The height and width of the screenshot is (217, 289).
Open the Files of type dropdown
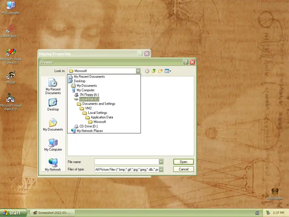161,169
